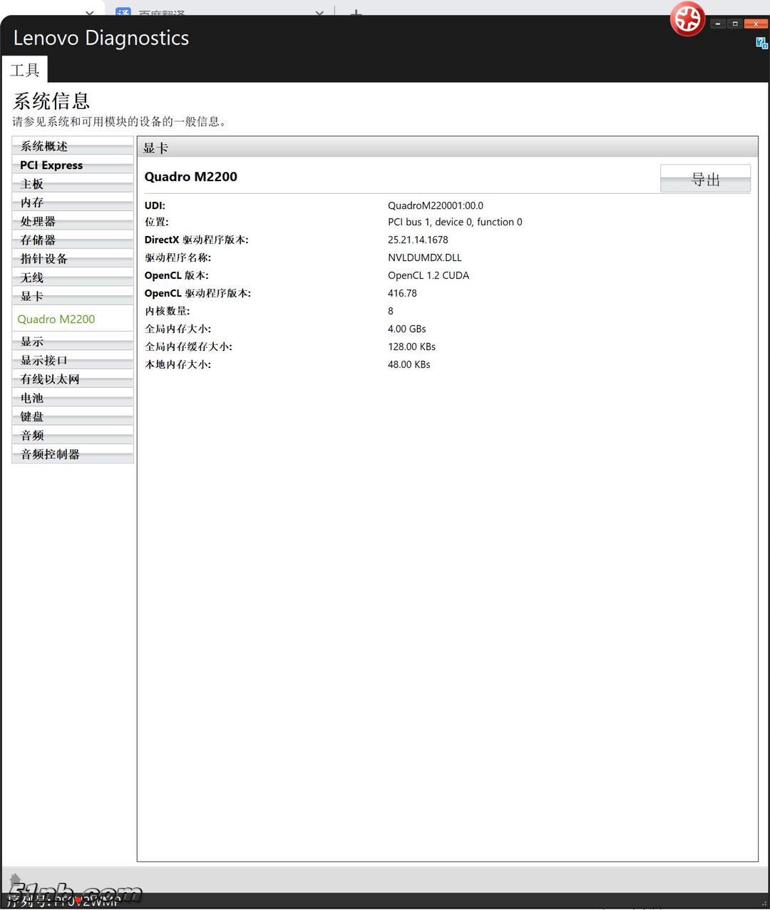Switch to the 工具 tab
The width and height of the screenshot is (770, 910).
(x=26, y=69)
